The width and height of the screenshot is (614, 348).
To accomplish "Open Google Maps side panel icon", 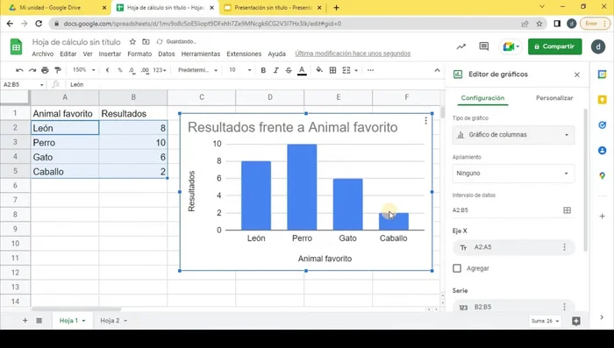I will [603, 176].
